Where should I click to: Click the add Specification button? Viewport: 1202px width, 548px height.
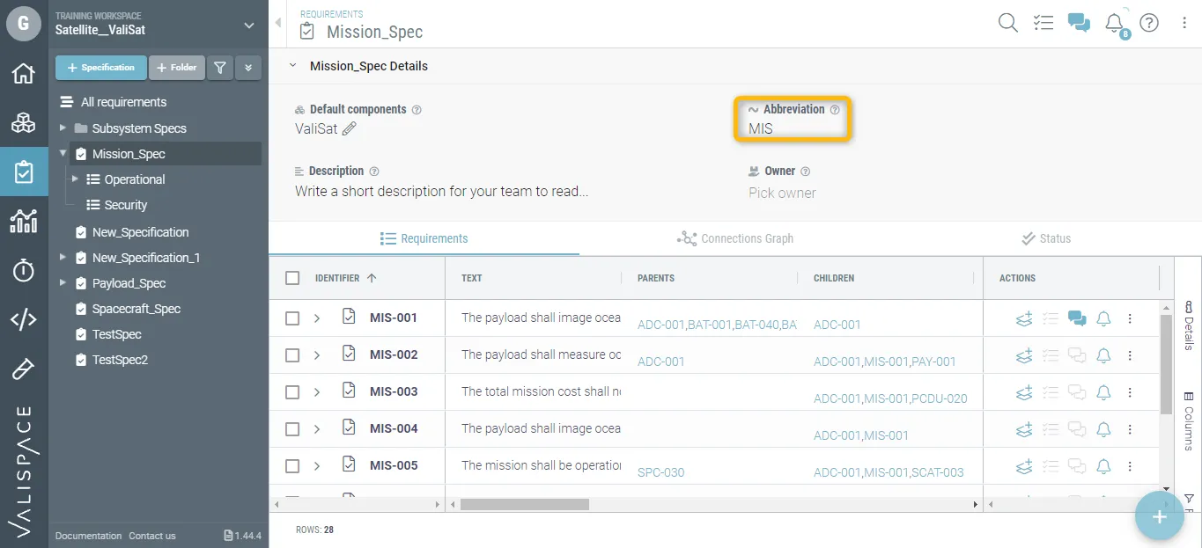coord(100,68)
